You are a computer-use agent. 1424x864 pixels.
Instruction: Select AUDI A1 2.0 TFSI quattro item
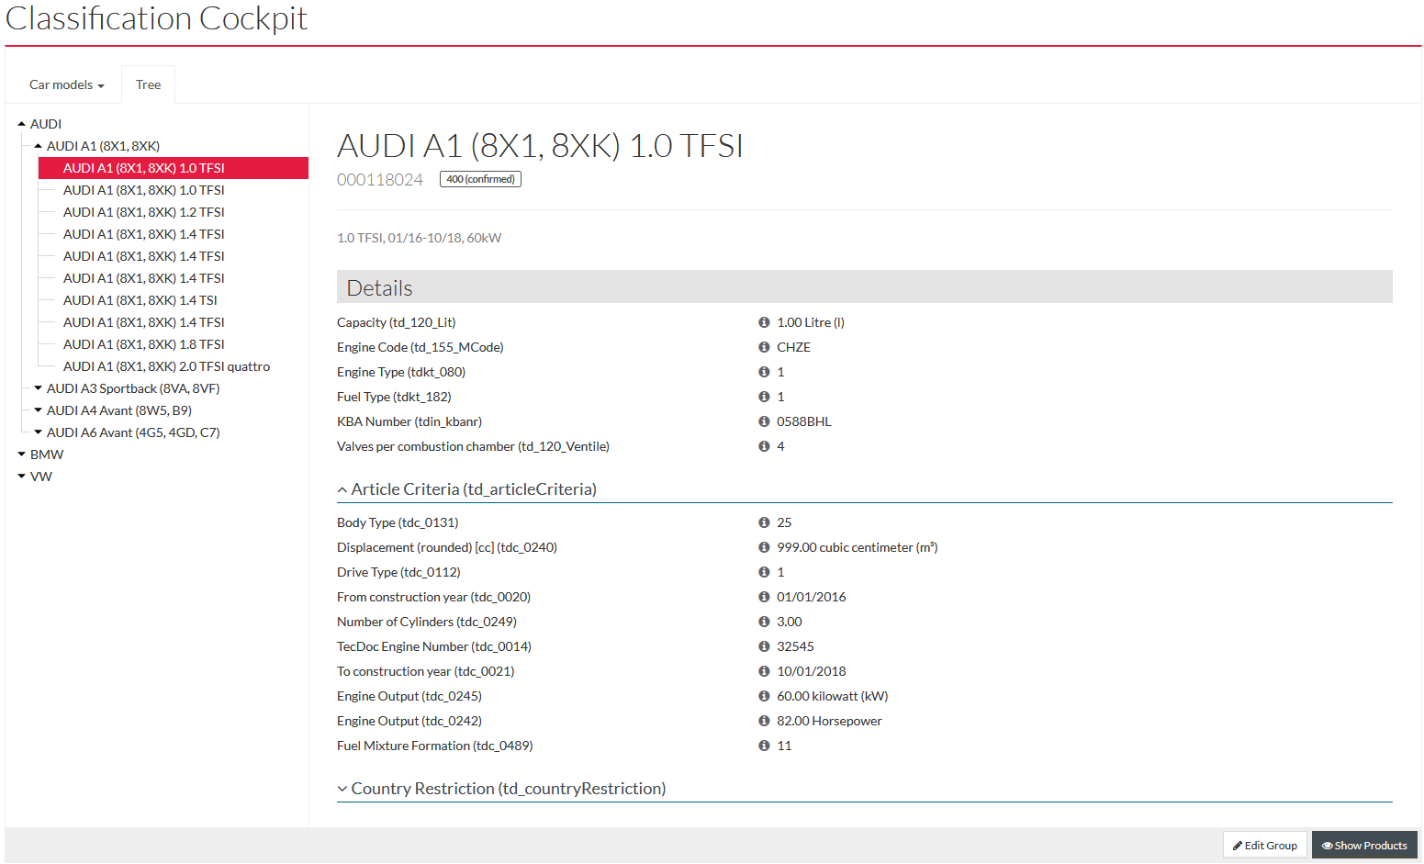point(166,366)
